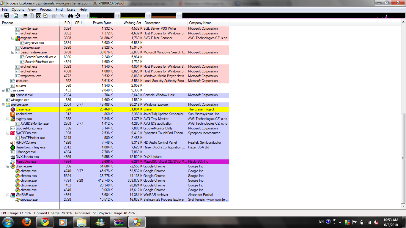Sort by Description column header

pos(165,23)
